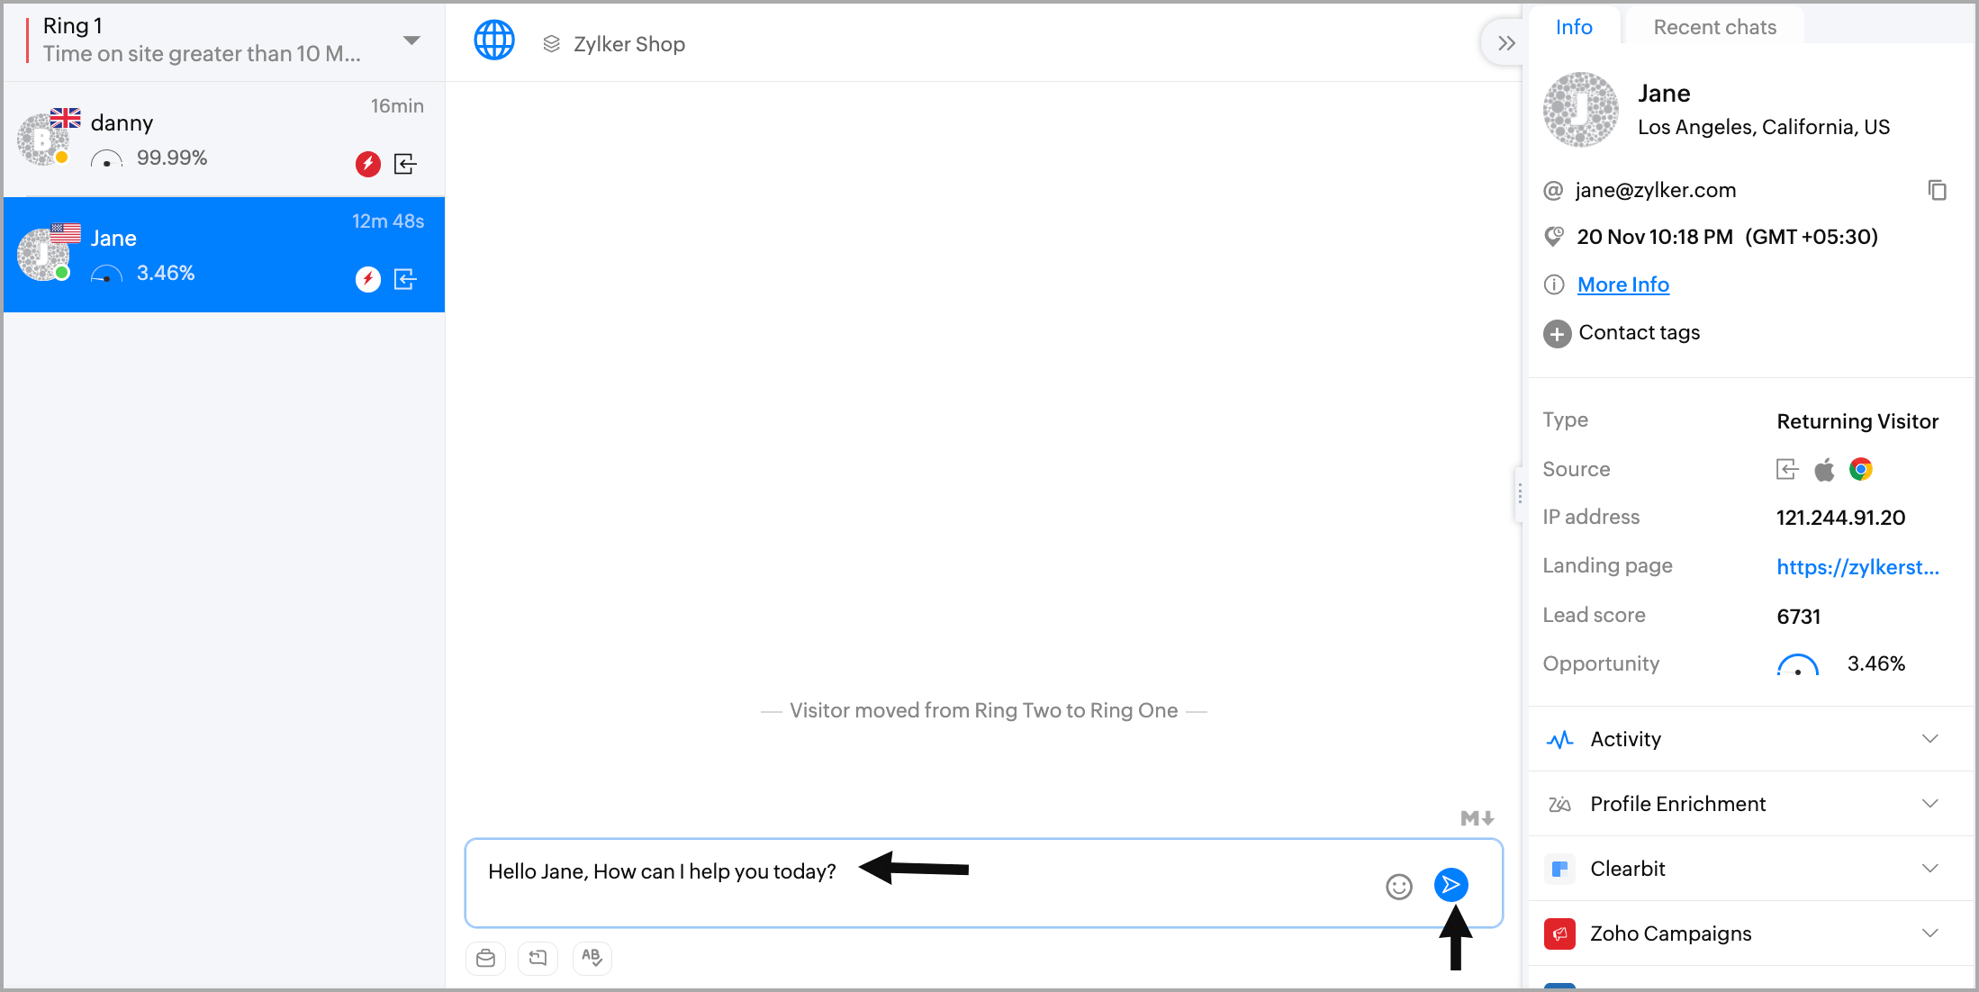This screenshot has height=992, width=1979.
Task: Switch to Recent chats tab
Action: (1714, 27)
